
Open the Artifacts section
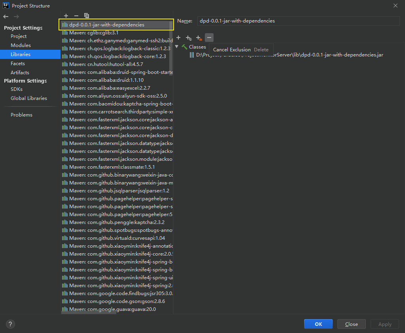(x=20, y=72)
